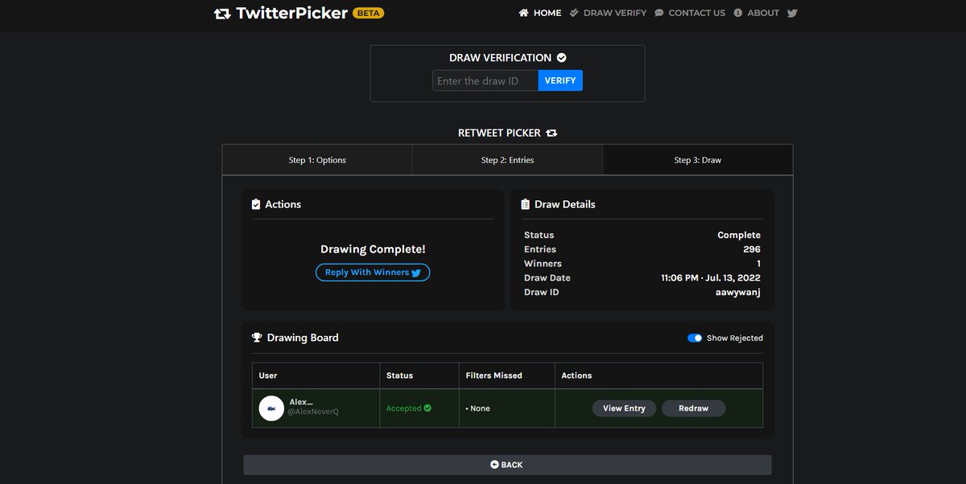The image size is (966, 484).
Task: Open the DRAW VERIFY nav link
Action: tap(608, 13)
